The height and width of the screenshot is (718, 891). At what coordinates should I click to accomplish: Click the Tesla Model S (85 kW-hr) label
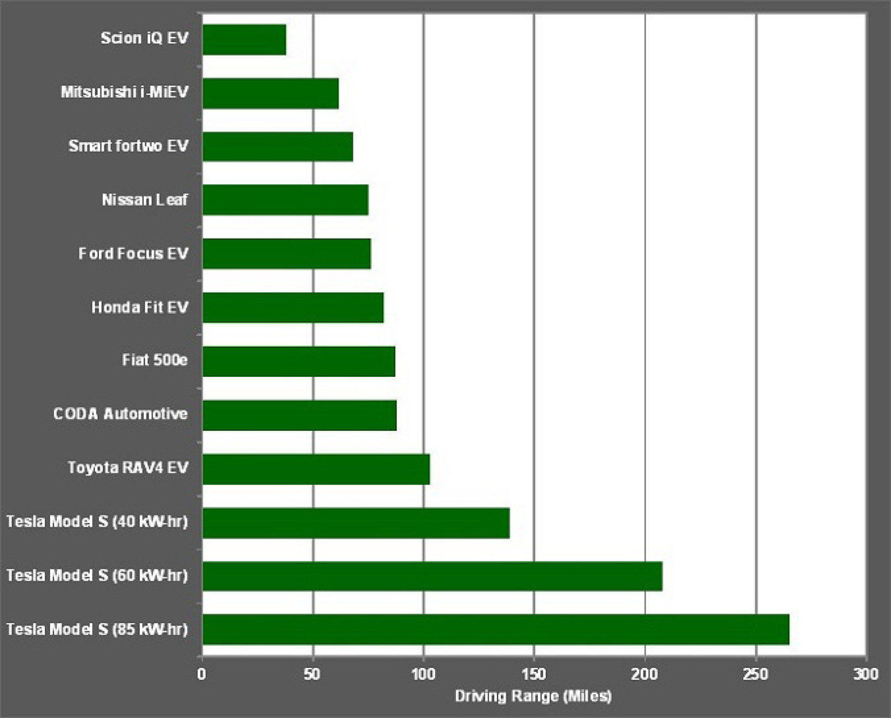coord(97,630)
